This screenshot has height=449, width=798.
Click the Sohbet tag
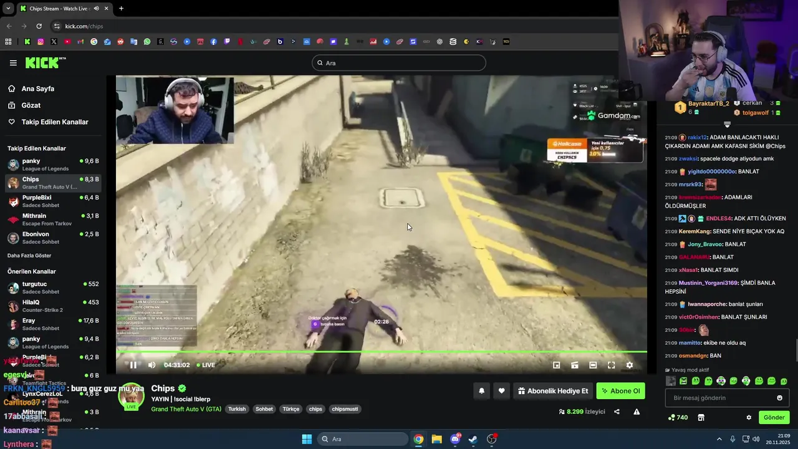click(x=264, y=409)
